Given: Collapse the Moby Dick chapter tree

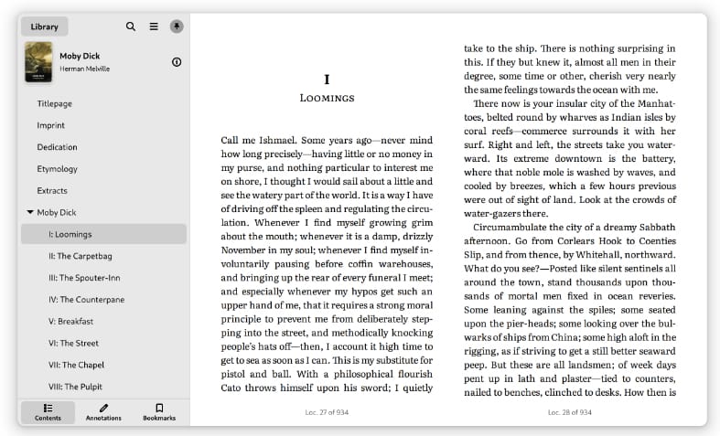Looking at the screenshot, I should [x=30, y=212].
